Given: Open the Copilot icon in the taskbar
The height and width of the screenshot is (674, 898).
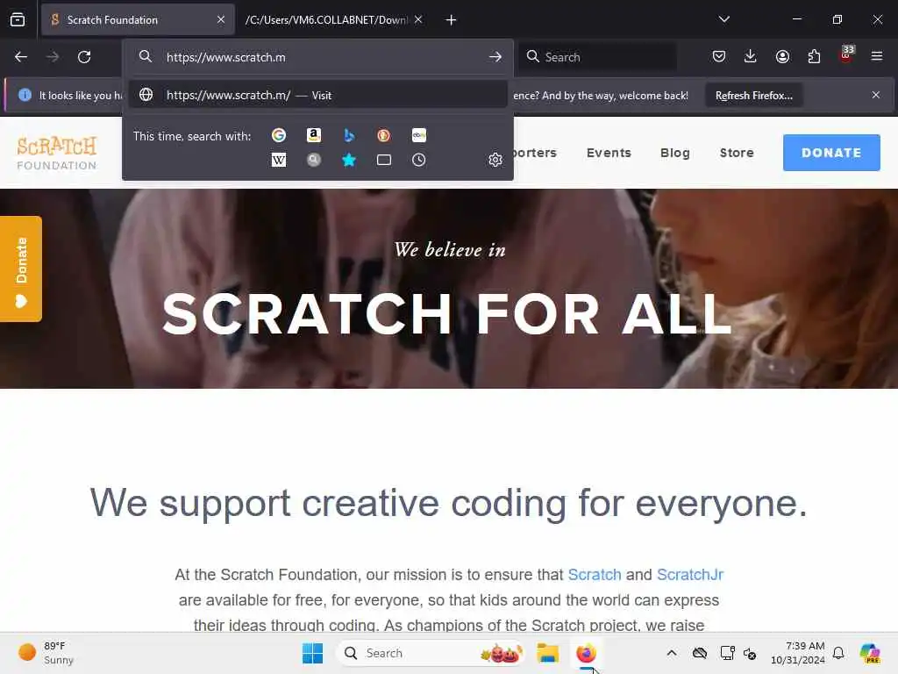Looking at the screenshot, I should click(870, 653).
